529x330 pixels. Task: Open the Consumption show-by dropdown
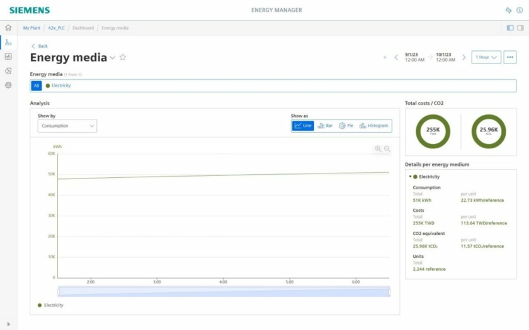67,126
